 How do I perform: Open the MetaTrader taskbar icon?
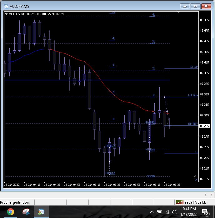pos(41,212)
